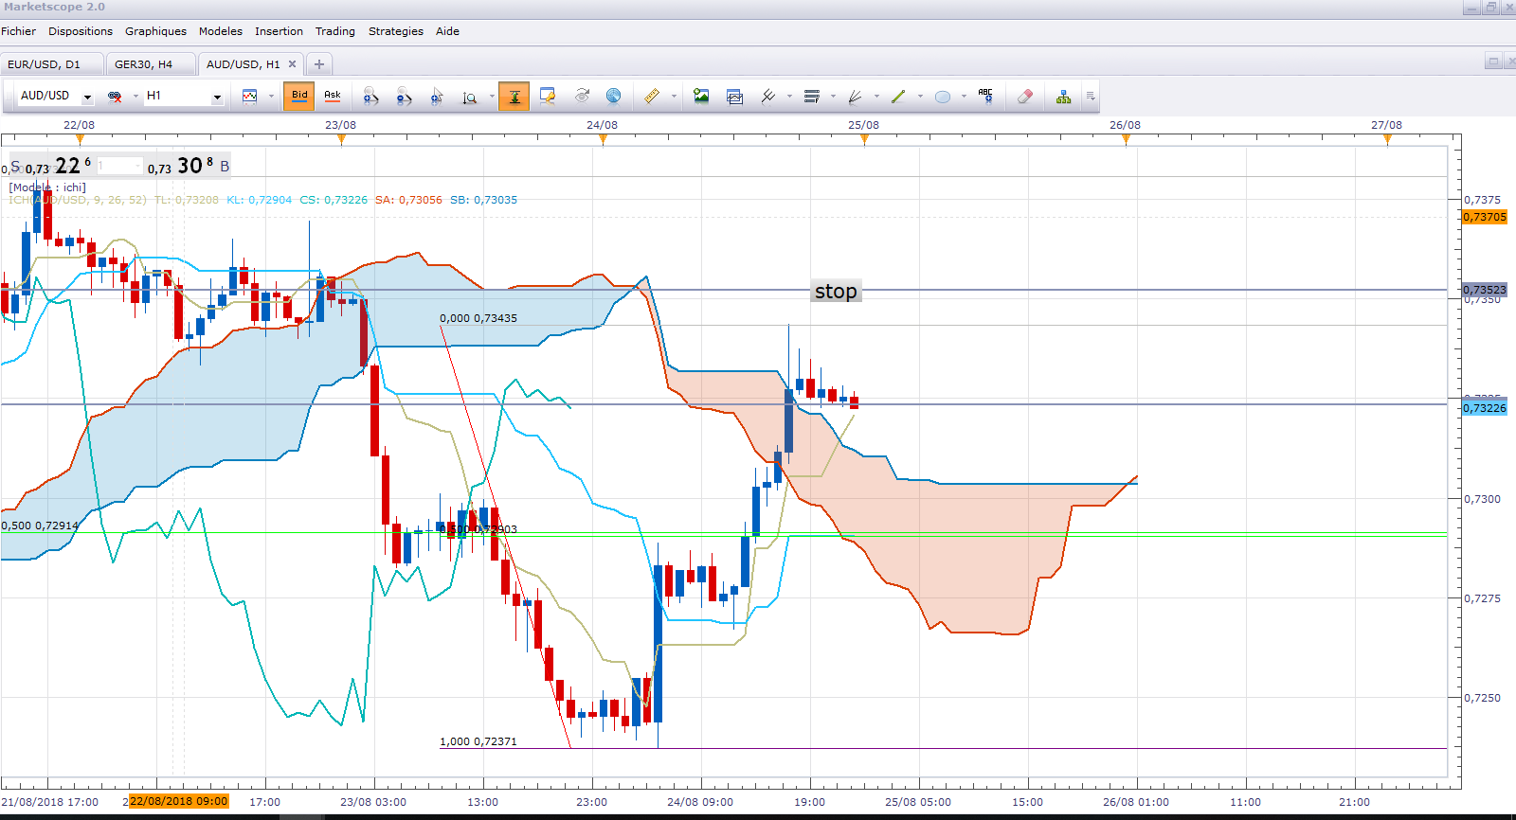1516x820 pixels.
Task: Open the ellipse shape dropdown arrow
Action: [964, 97]
